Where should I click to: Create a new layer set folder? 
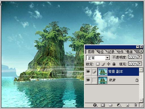pyautogui.click(x=111, y=105)
